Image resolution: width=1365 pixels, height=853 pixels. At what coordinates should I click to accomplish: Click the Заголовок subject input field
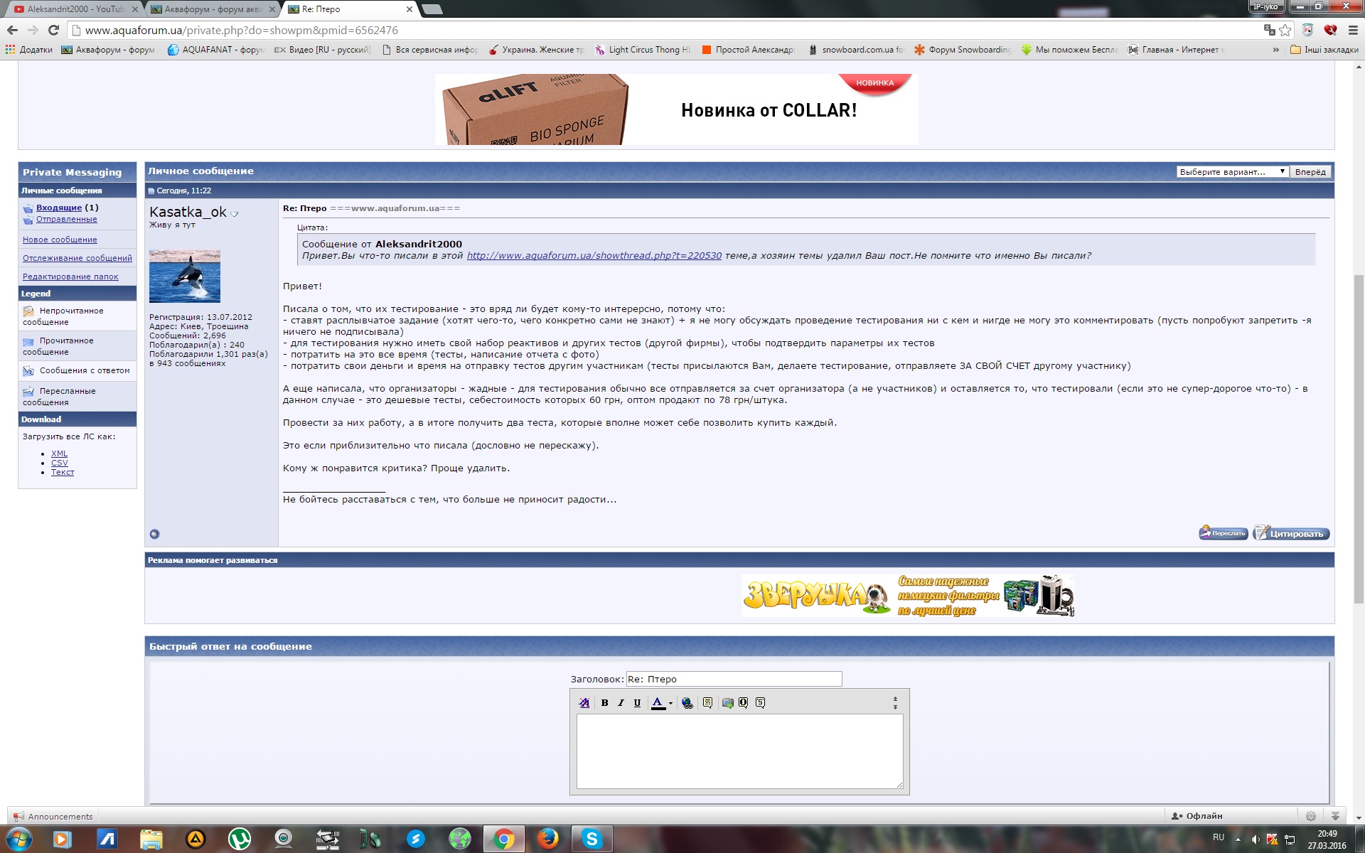click(734, 679)
